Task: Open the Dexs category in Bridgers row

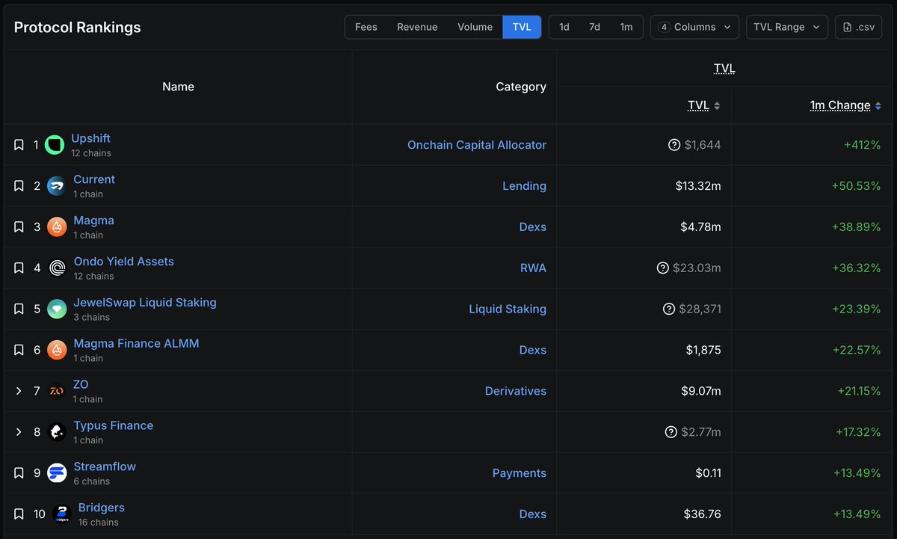Action: [533, 514]
